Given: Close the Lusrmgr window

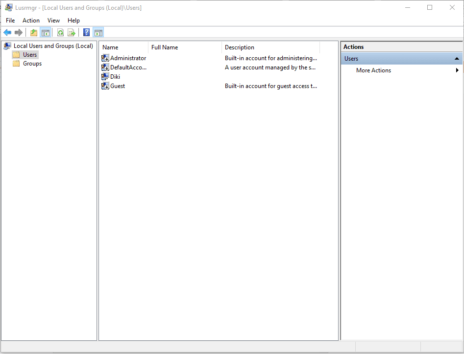Looking at the screenshot, I should 452,7.
